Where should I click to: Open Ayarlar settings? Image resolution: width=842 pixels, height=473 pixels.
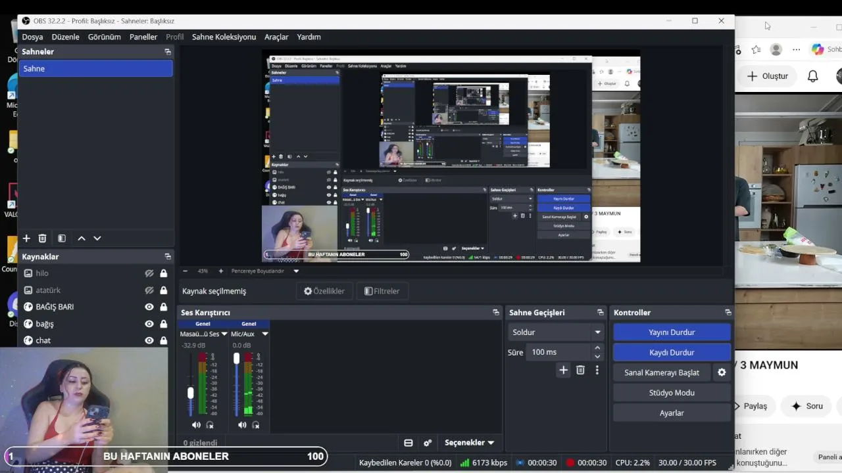point(672,413)
